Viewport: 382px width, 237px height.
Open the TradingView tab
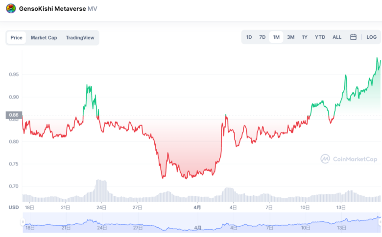coord(80,38)
